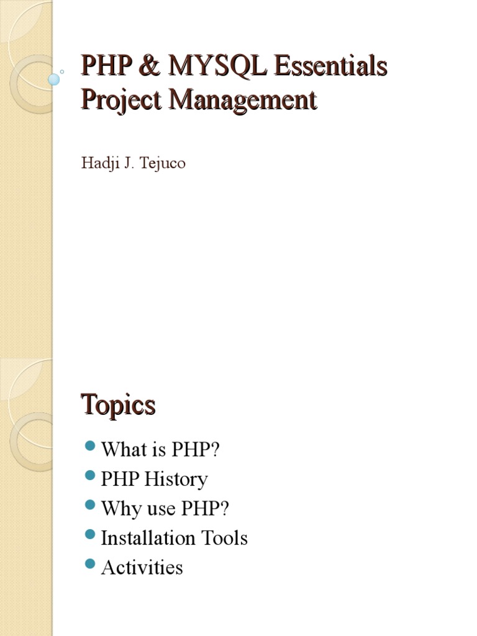Click the bullet dot beside "Why use PHP?"
This screenshot has width=477, height=636.
tap(89, 505)
